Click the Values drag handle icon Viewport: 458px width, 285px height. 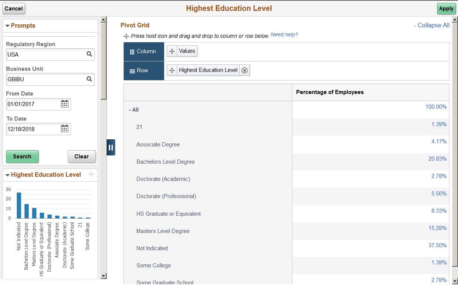coord(171,51)
